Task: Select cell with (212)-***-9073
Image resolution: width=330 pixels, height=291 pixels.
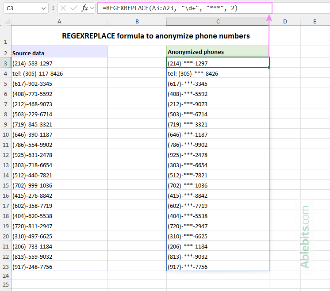Action: (218, 103)
